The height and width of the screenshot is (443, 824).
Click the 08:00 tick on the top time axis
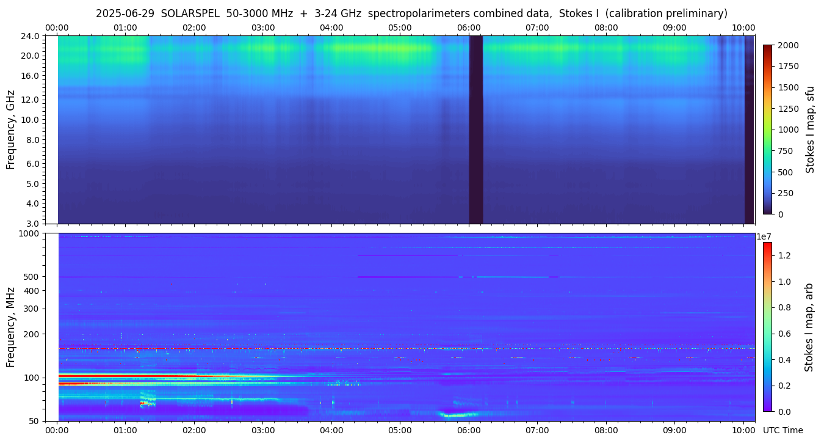606,27
